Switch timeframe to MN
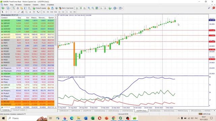 point(75,12)
